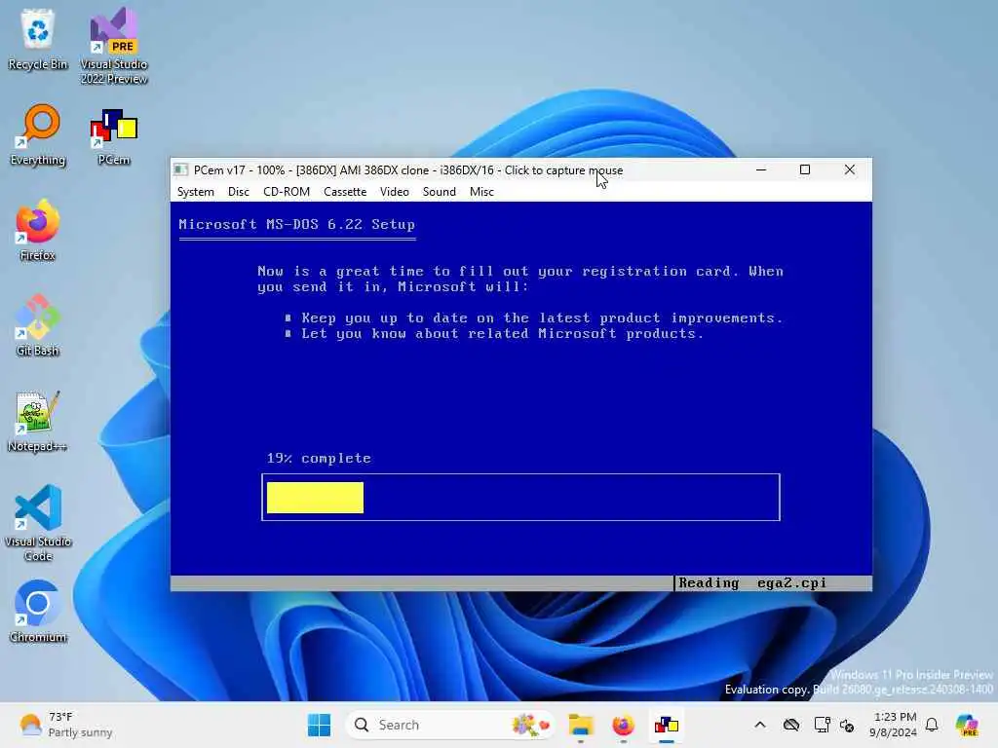Open the Visual Studio 2022 Preview shortcut

coord(113,46)
